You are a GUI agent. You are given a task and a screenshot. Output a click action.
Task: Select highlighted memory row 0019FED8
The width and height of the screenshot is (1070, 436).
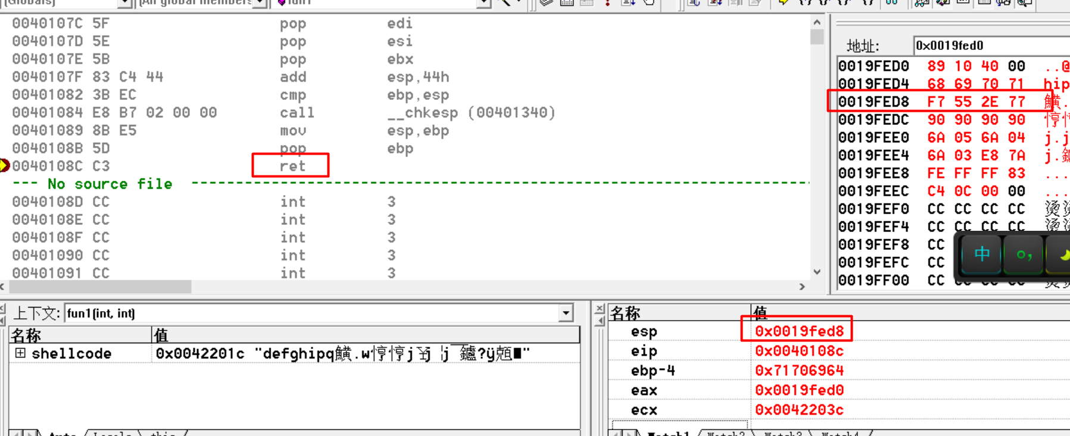click(x=953, y=102)
